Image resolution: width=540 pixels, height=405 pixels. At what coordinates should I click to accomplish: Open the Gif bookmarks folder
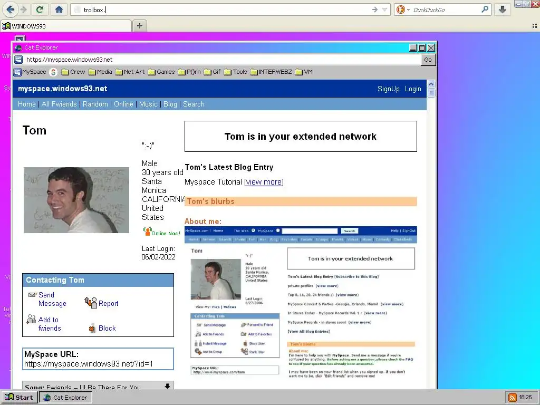click(x=212, y=72)
